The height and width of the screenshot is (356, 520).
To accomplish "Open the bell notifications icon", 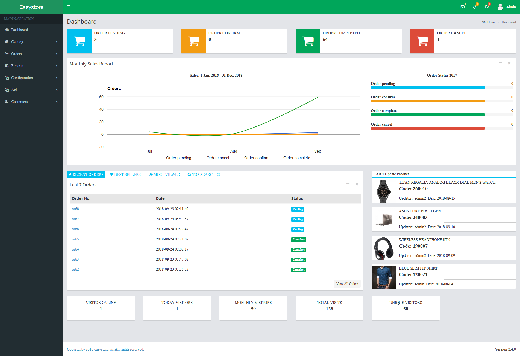I will tap(475, 7).
